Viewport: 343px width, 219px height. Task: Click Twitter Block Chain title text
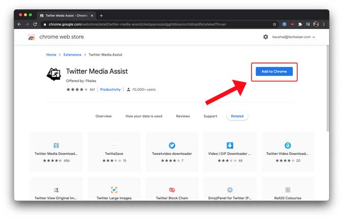pos(172,198)
